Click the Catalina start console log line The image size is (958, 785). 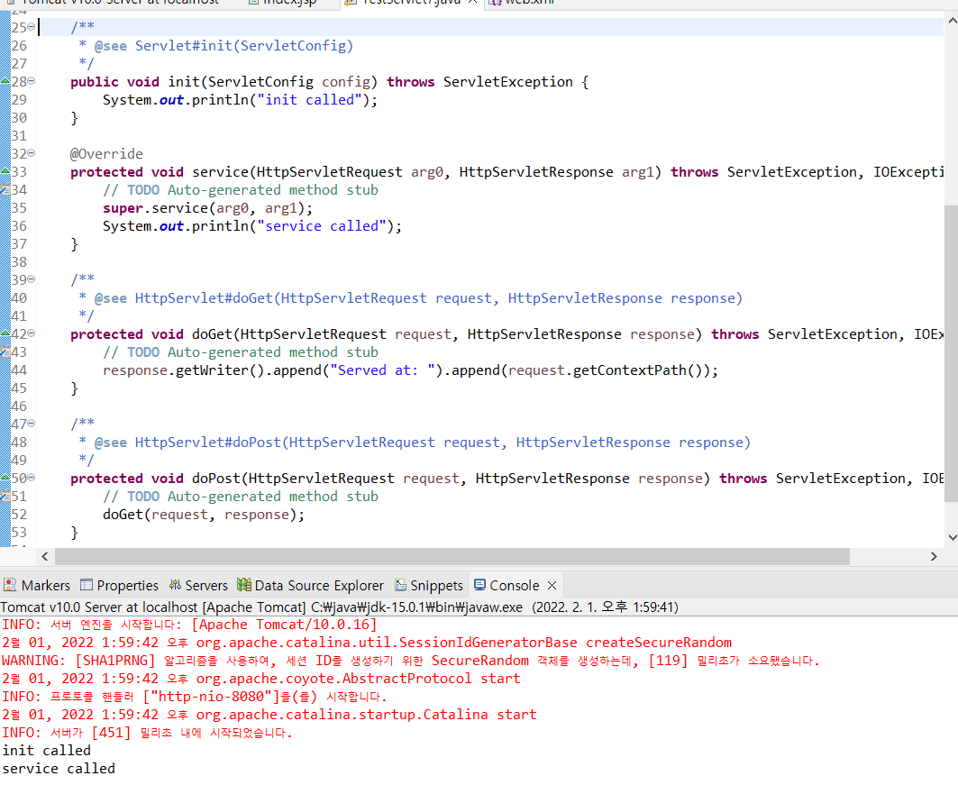point(269,714)
